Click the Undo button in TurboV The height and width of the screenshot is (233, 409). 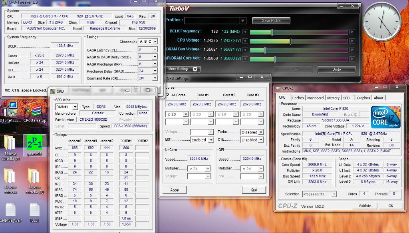[336, 70]
